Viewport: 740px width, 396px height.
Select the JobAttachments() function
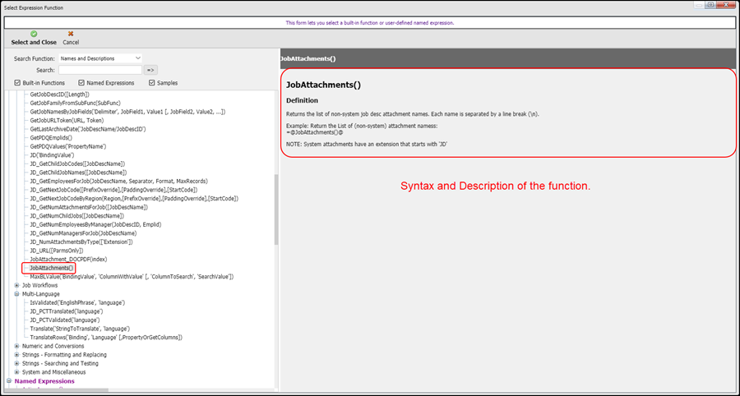coord(52,268)
